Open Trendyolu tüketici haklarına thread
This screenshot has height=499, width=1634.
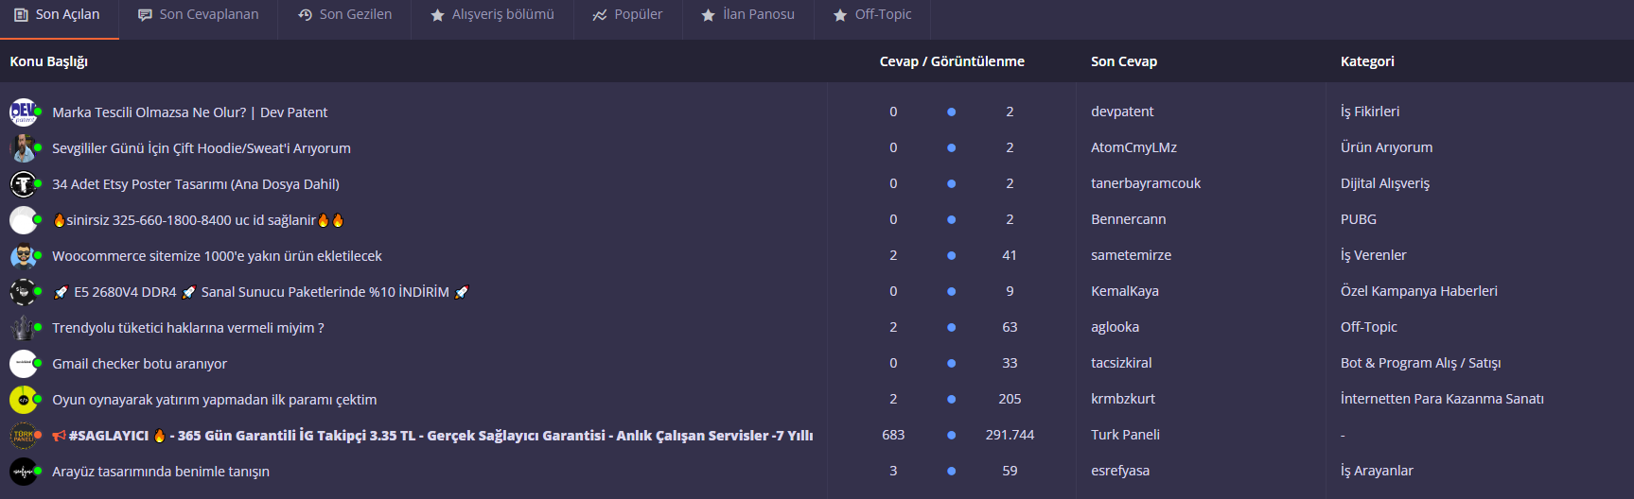pos(188,328)
